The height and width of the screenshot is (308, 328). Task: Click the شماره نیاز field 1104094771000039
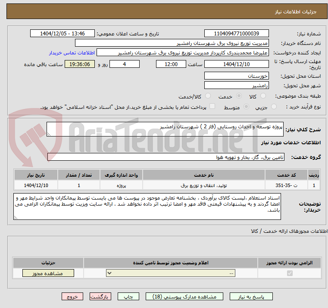pos(236,34)
